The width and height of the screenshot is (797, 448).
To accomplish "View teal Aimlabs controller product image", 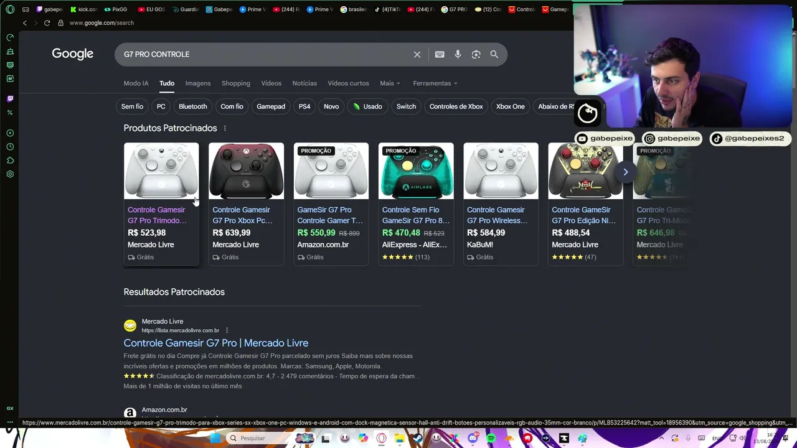I will click(x=416, y=171).
